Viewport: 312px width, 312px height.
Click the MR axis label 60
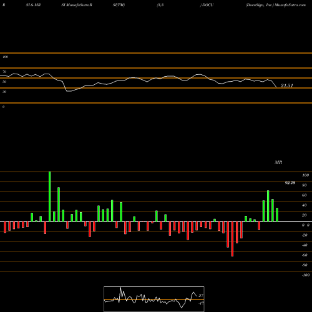click(x=305, y=195)
